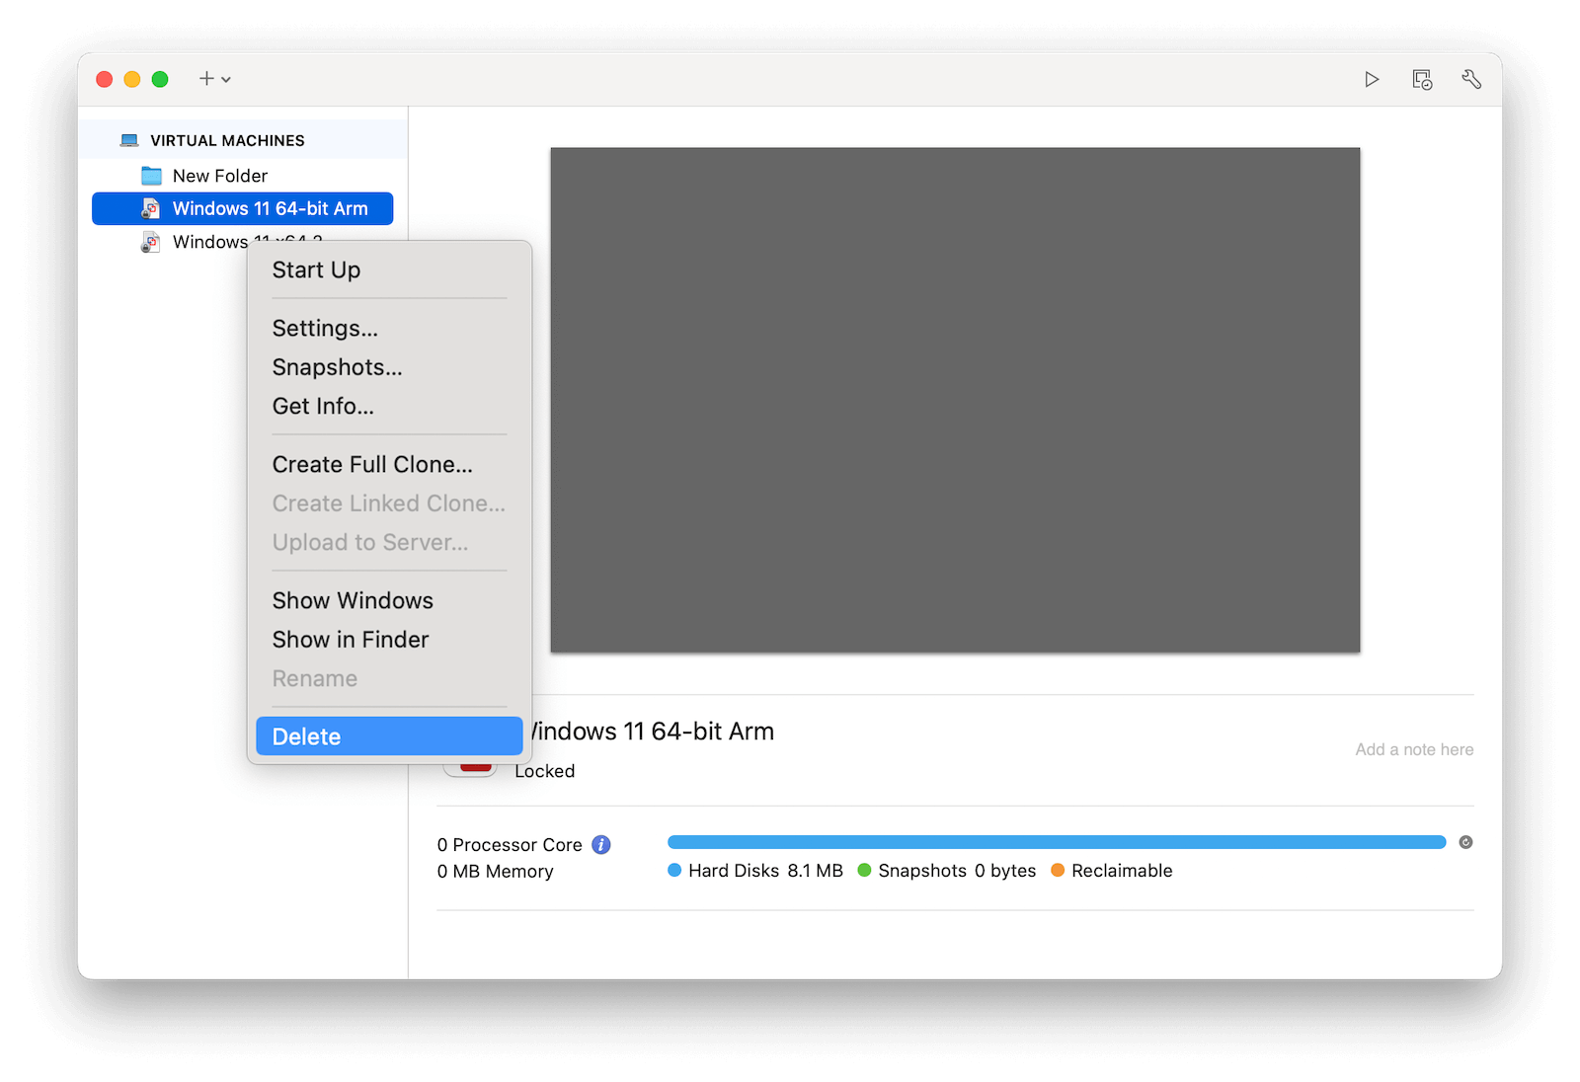Click the plus icon to add VM
The image size is (1580, 1082).
click(206, 78)
